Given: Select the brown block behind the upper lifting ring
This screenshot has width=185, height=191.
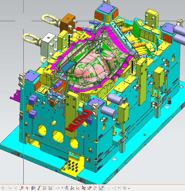Looking at the screenshot, I should [x=68, y=24].
